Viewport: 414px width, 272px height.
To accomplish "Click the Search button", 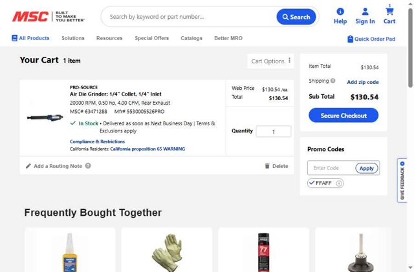I will (x=296, y=17).
